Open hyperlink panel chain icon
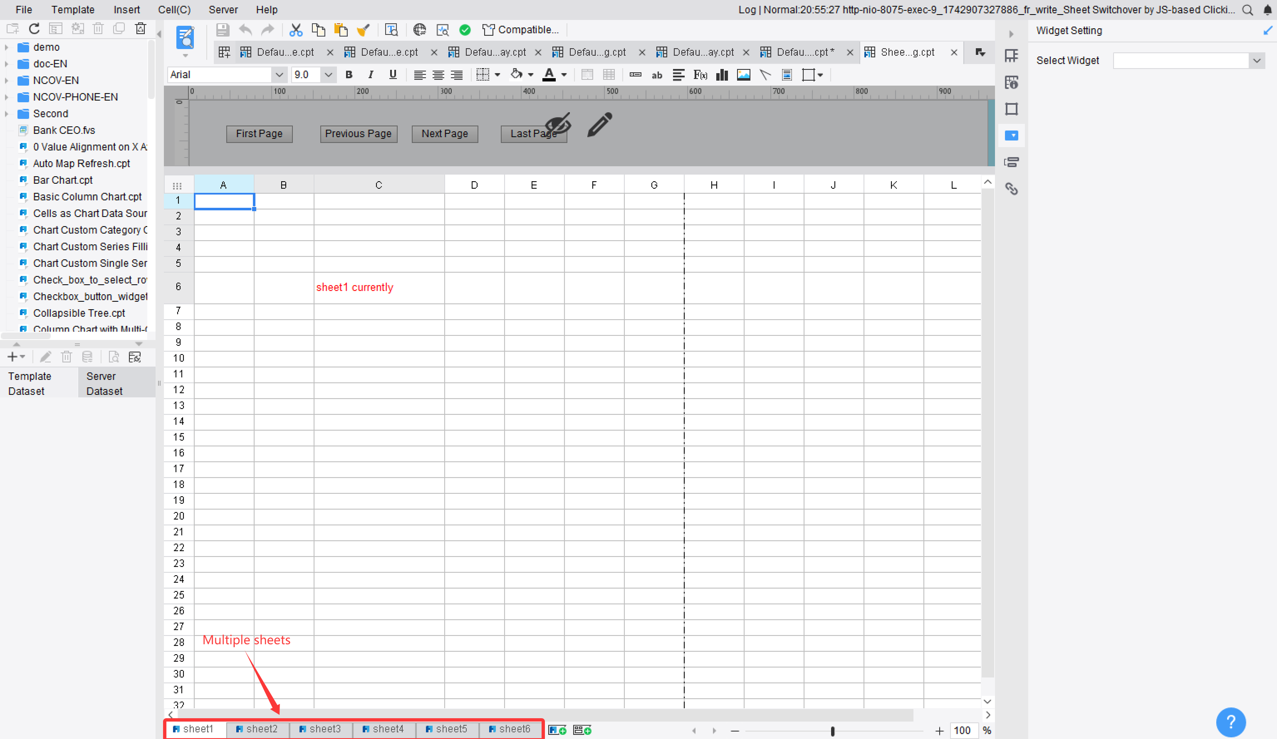1277x739 pixels. pyautogui.click(x=1012, y=189)
